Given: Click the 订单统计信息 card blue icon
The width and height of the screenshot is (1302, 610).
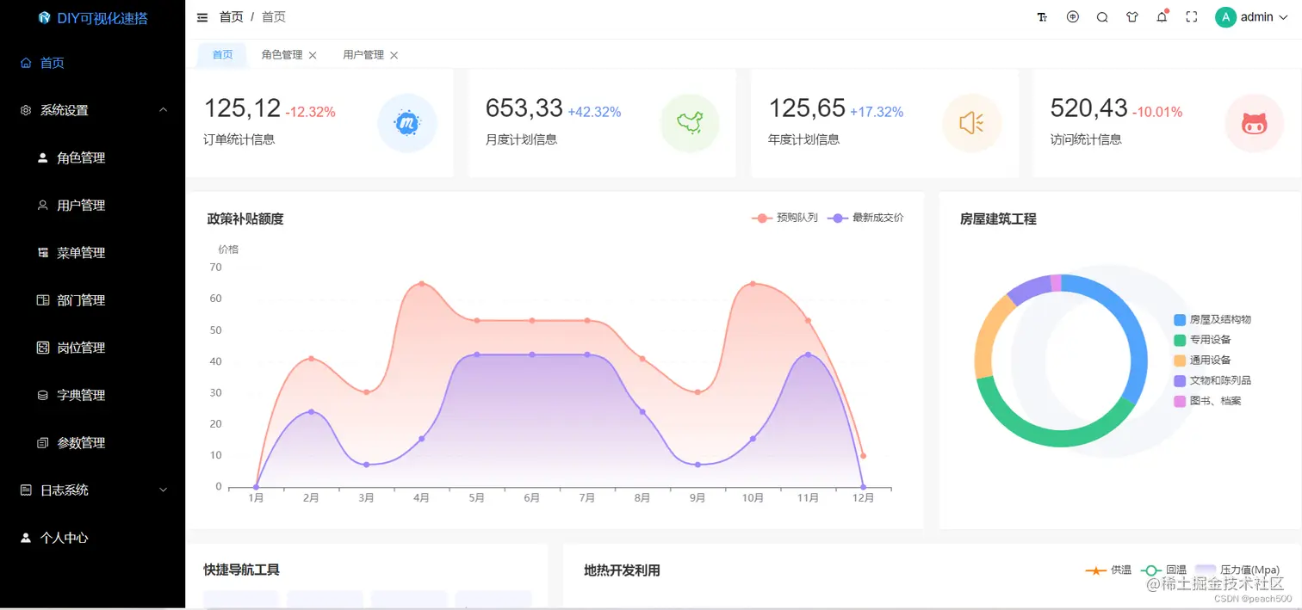Looking at the screenshot, I should [x=407, y=123].
